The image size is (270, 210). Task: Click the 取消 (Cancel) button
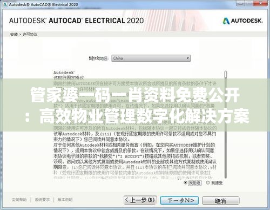click(221, 201)
